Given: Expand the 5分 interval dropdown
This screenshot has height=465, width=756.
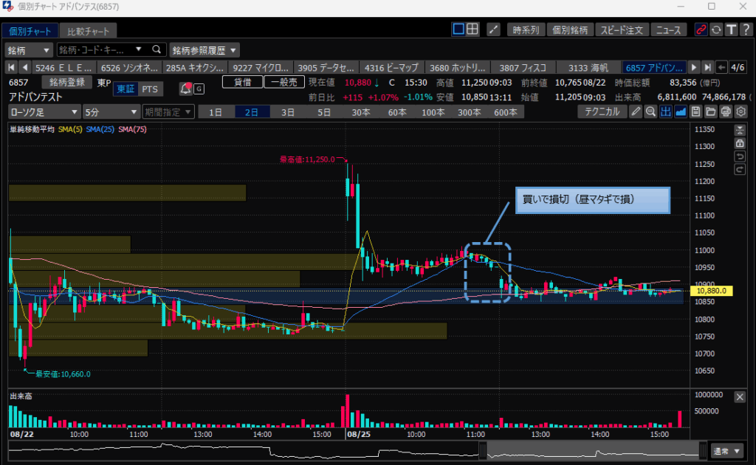Looking at the screenshot, I should click(110, 112).
